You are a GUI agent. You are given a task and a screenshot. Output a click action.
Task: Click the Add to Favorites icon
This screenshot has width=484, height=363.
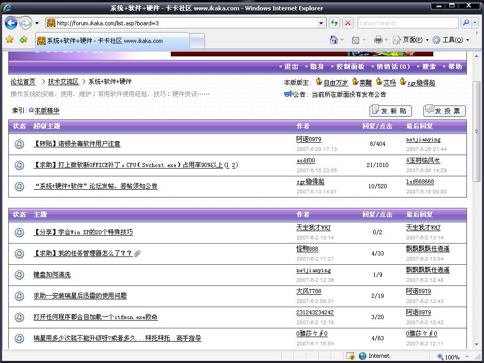[x=23, y=40]
